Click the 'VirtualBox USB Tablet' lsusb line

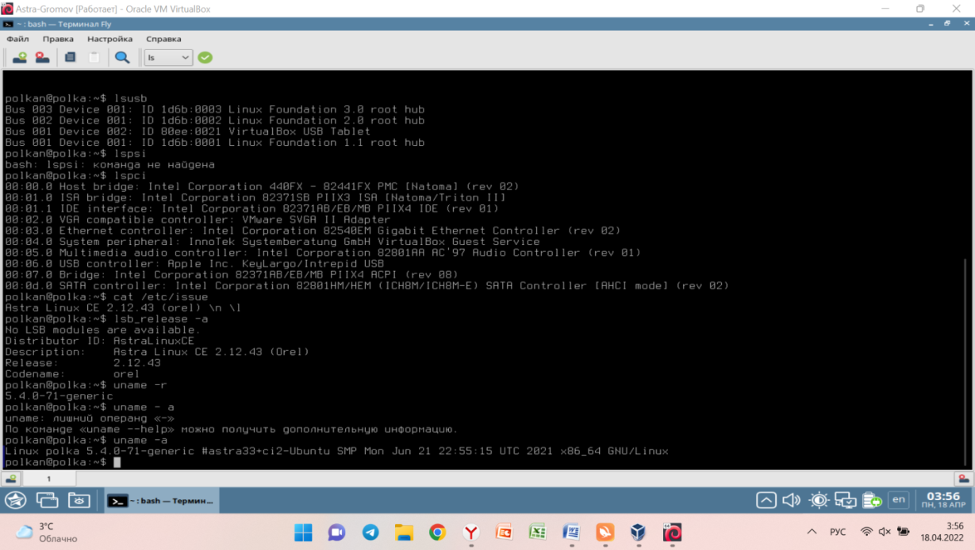tap(188, 132)
